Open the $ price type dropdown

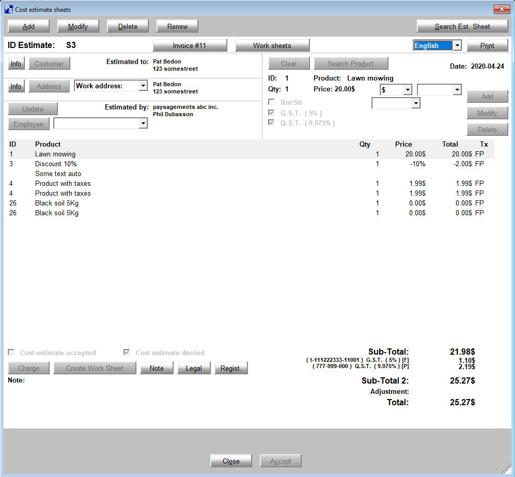pyautogui.click(x=408, y=90)
